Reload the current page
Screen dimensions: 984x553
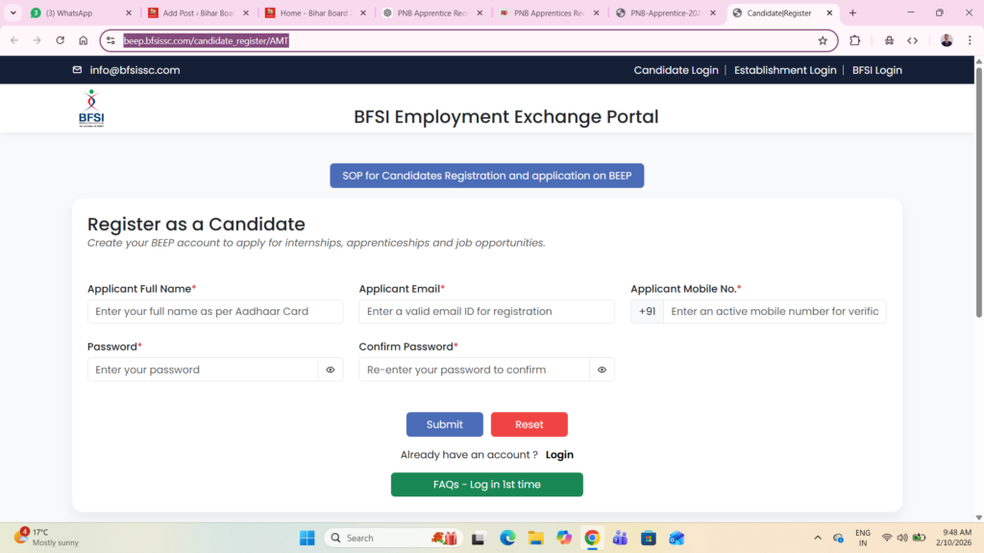coord(60,42)
